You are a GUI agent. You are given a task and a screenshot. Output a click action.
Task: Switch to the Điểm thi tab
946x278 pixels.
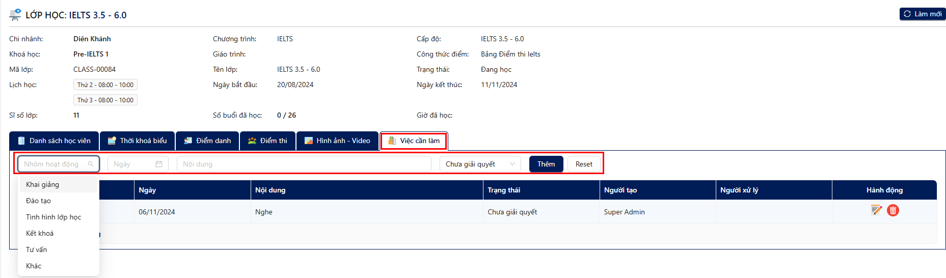pos(267,141)
